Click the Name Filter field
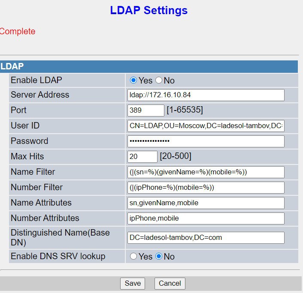 point(206,172)
